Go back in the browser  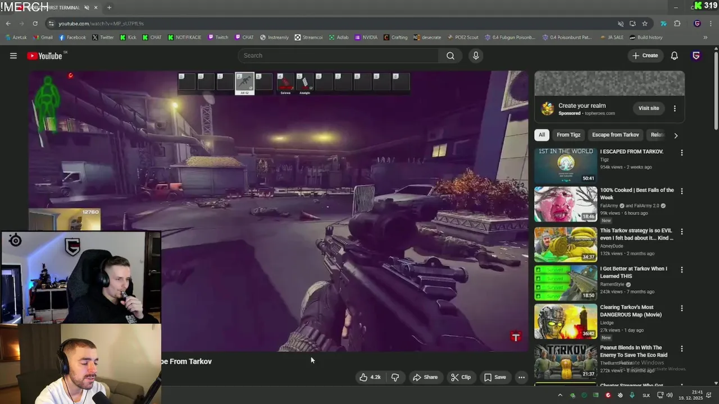(8, 24)
